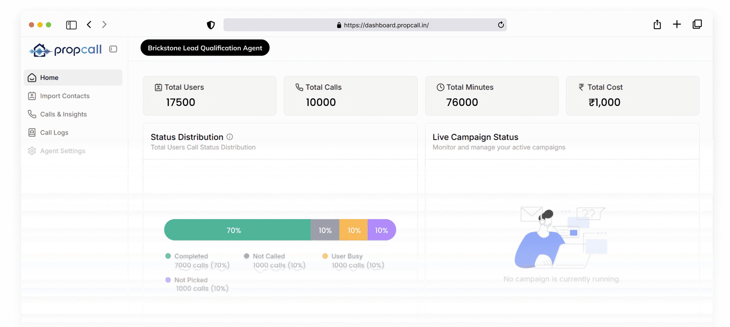The height and width of the screenshot is (327, 730).
Task: Reload the page with the refresh icon
Action: click(501, 25)
